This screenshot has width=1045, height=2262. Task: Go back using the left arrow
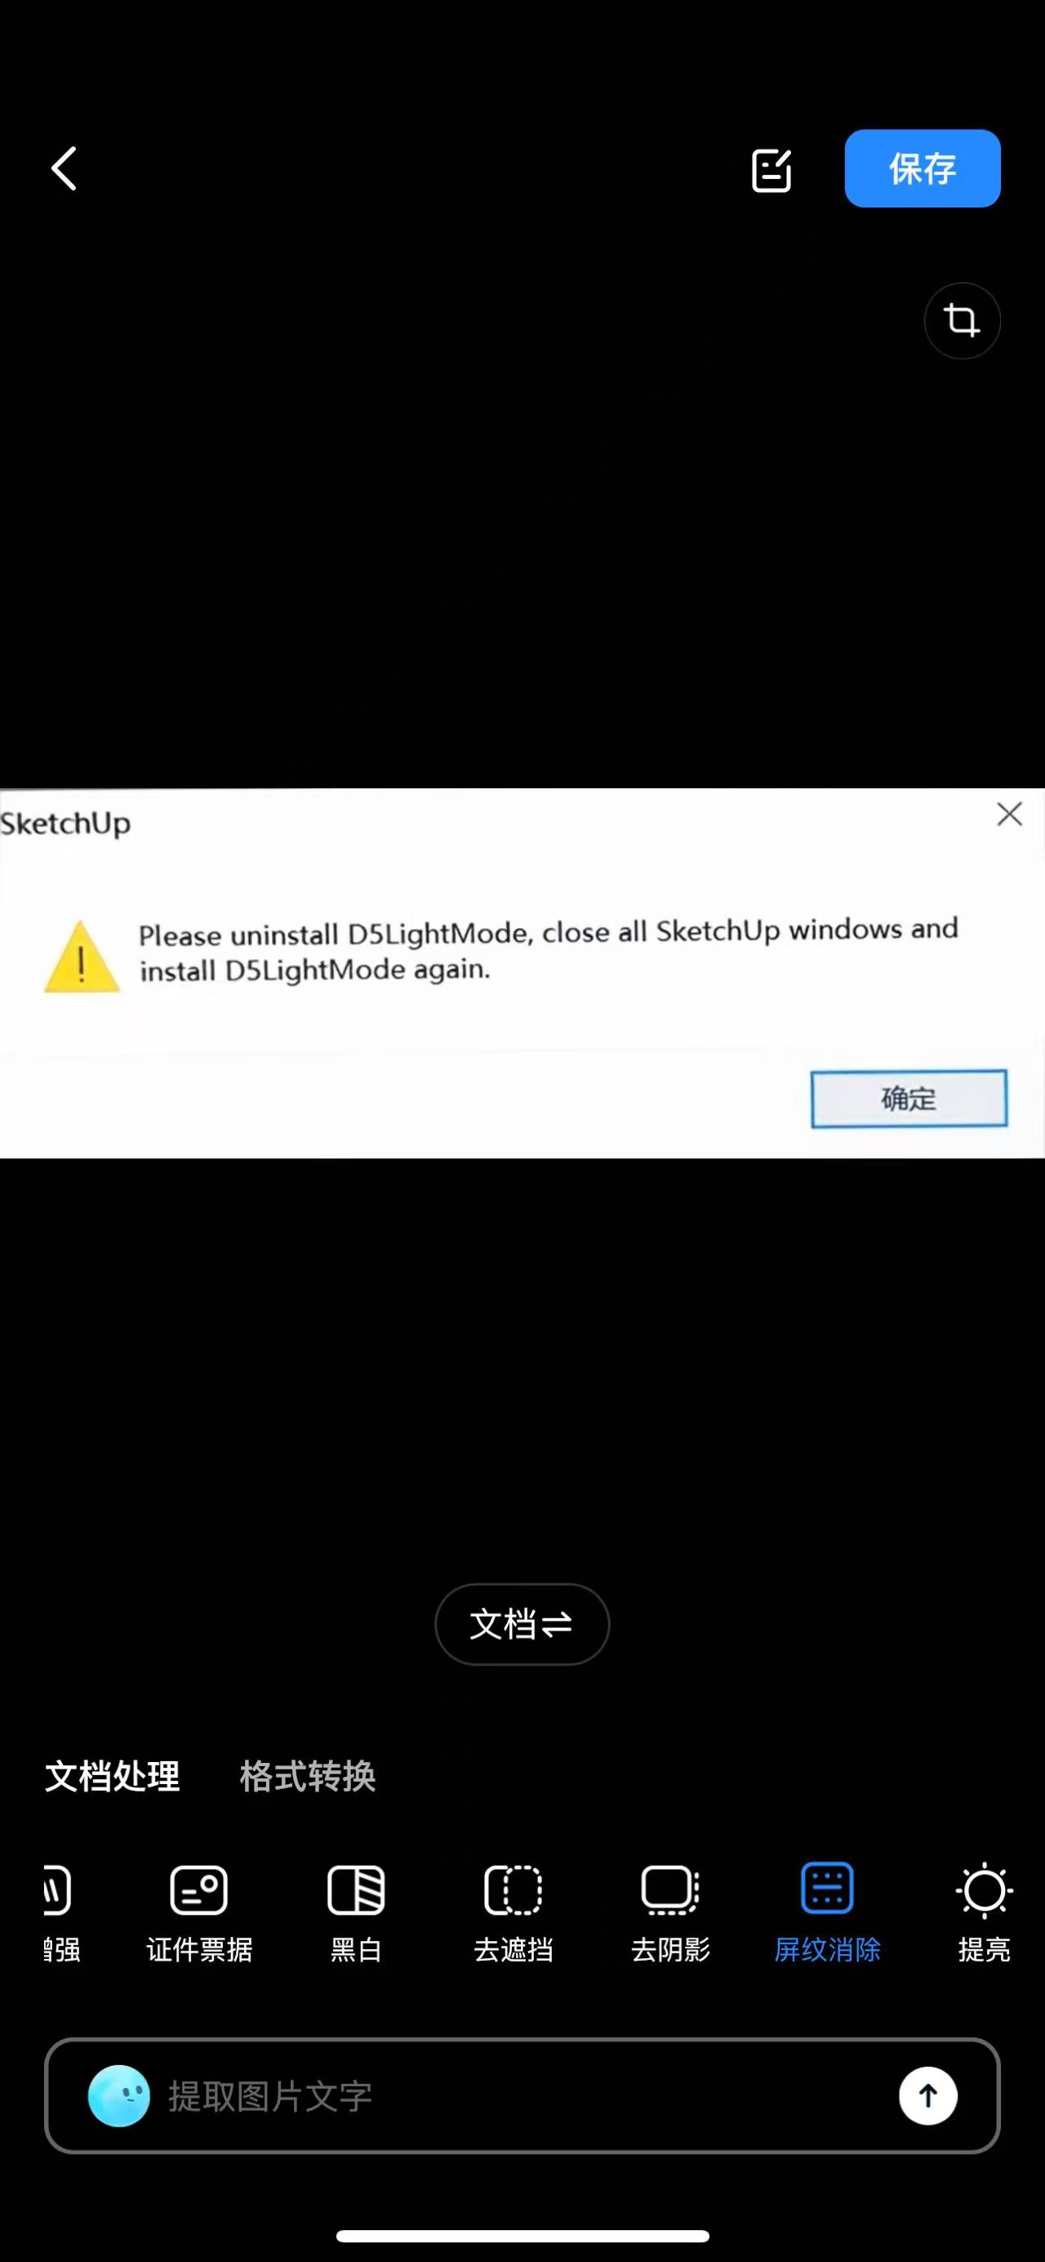click(64, 168)
